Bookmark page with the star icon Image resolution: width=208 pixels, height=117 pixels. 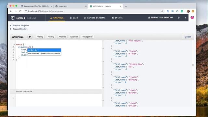[162, 11]
